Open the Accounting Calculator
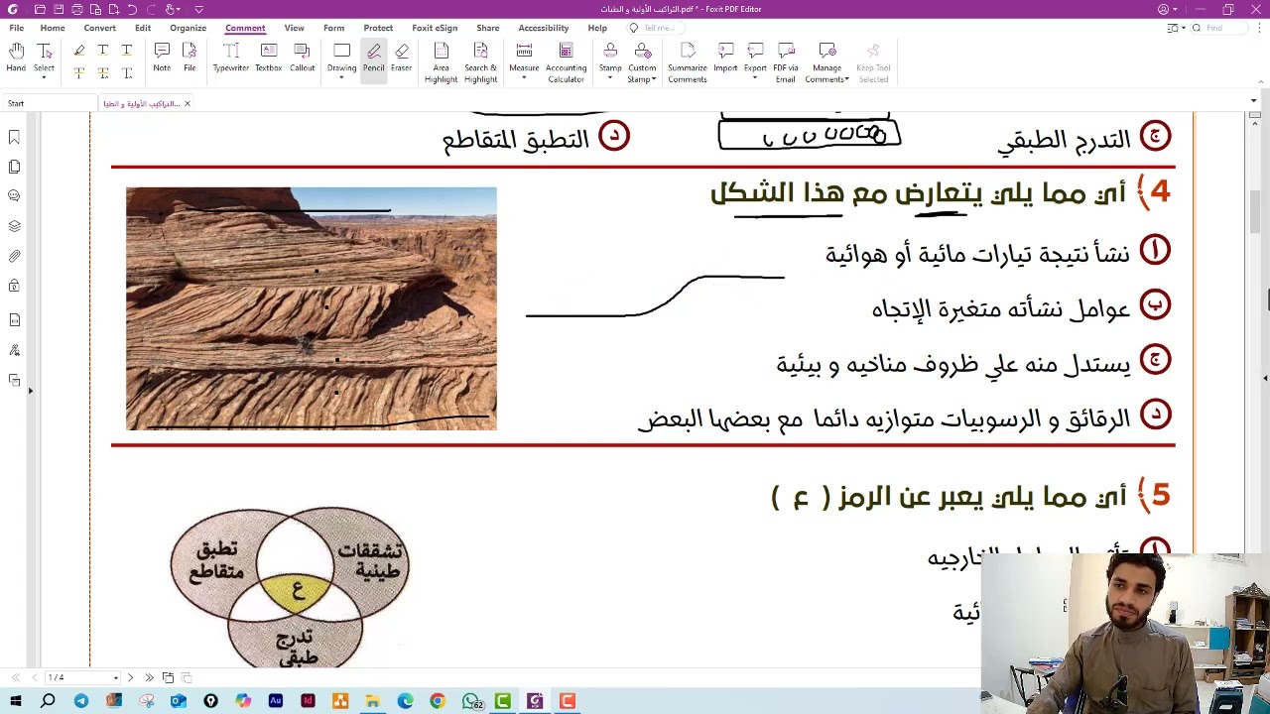This screenshot has width=1270, height=714. point(566,61)
